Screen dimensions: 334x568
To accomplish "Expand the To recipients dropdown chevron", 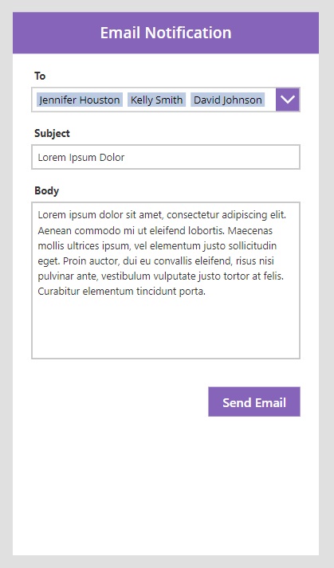I will (288, 100).
